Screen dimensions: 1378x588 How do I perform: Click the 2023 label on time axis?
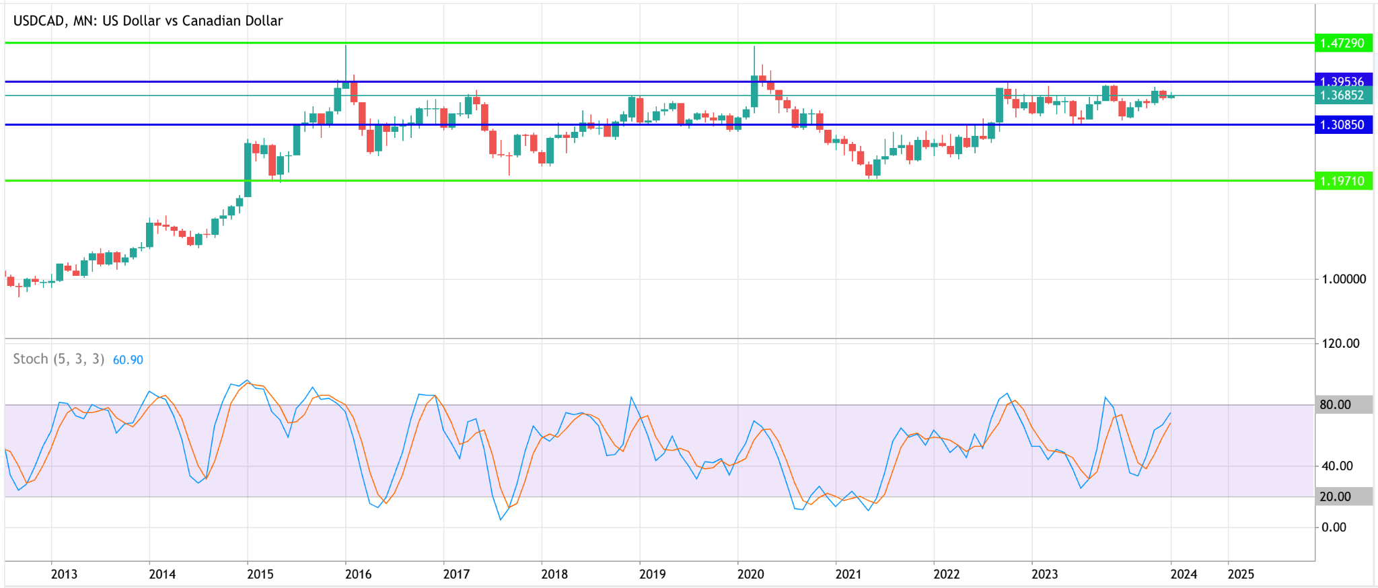coord(1045,574)
